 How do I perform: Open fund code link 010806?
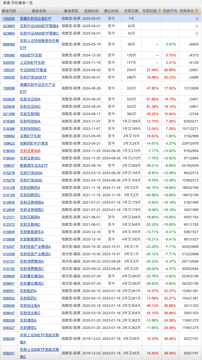pos(9,239)
